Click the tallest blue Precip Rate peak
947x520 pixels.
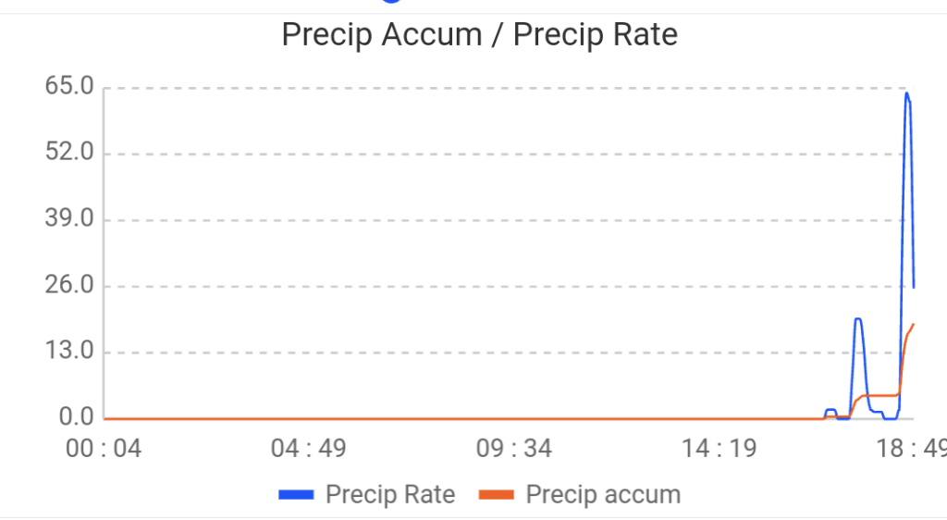(907, 93)
